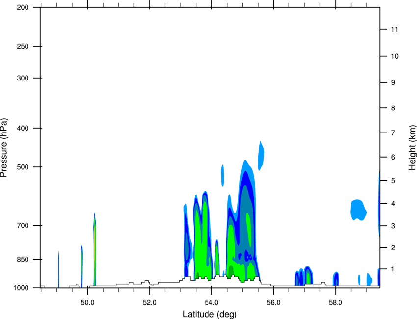Pick the 3 km height label
Viewport: 417px width, 319px height.
393,226
